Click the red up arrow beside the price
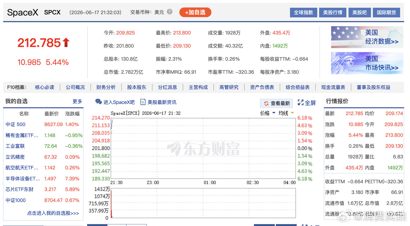The height and width of the screenshot is (226, 410). 66,42
